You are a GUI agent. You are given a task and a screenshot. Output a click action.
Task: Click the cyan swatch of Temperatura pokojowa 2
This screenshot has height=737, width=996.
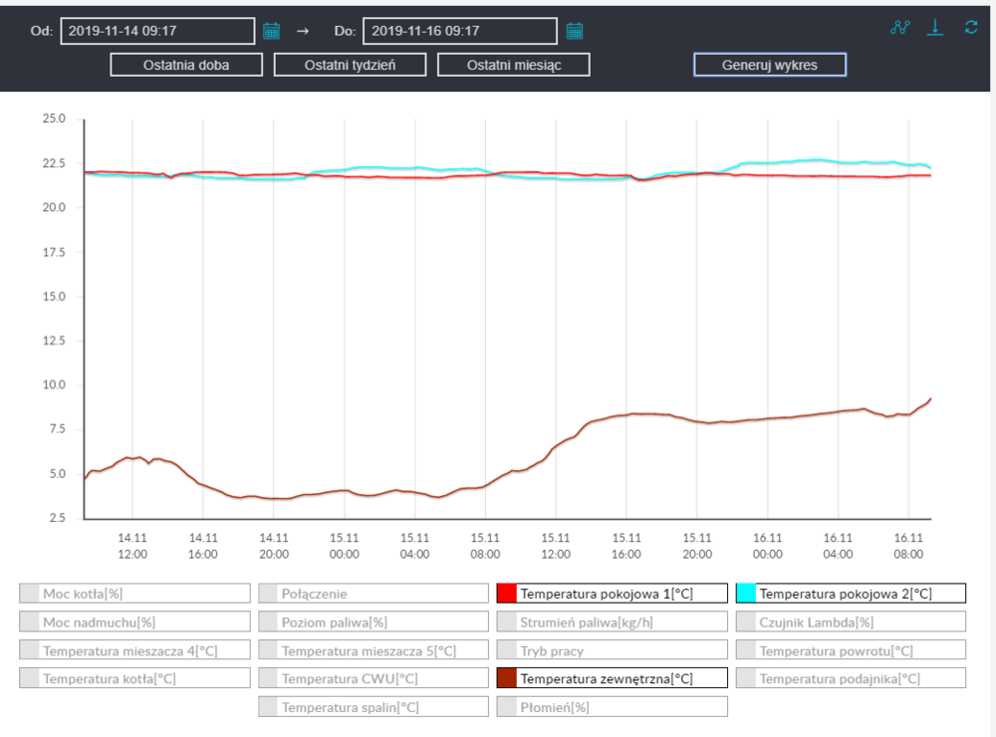coord(746,594)
